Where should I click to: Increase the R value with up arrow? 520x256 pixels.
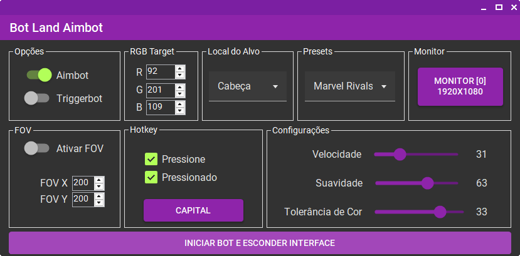[x=180, y=68]
